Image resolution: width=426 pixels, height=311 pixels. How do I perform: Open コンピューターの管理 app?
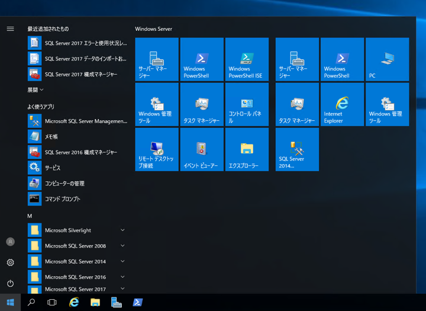point(78,184)
